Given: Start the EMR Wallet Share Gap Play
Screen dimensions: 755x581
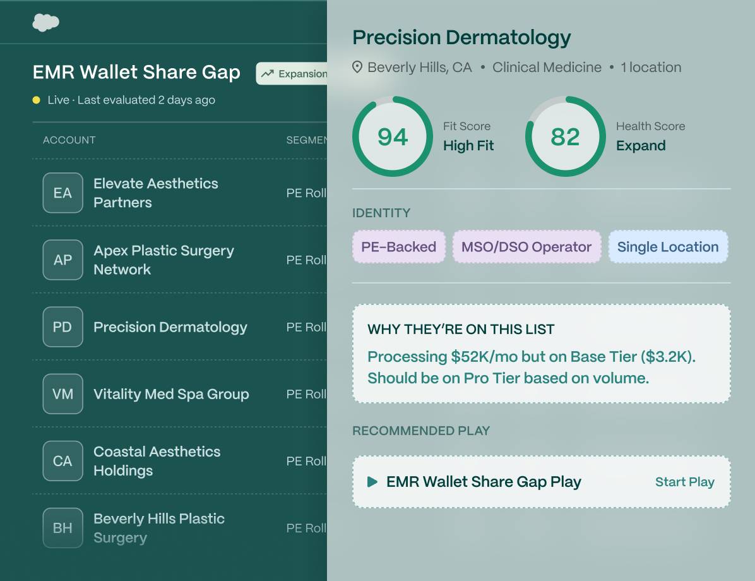Looking at the screenshot, I should click(x=685, y=482).
